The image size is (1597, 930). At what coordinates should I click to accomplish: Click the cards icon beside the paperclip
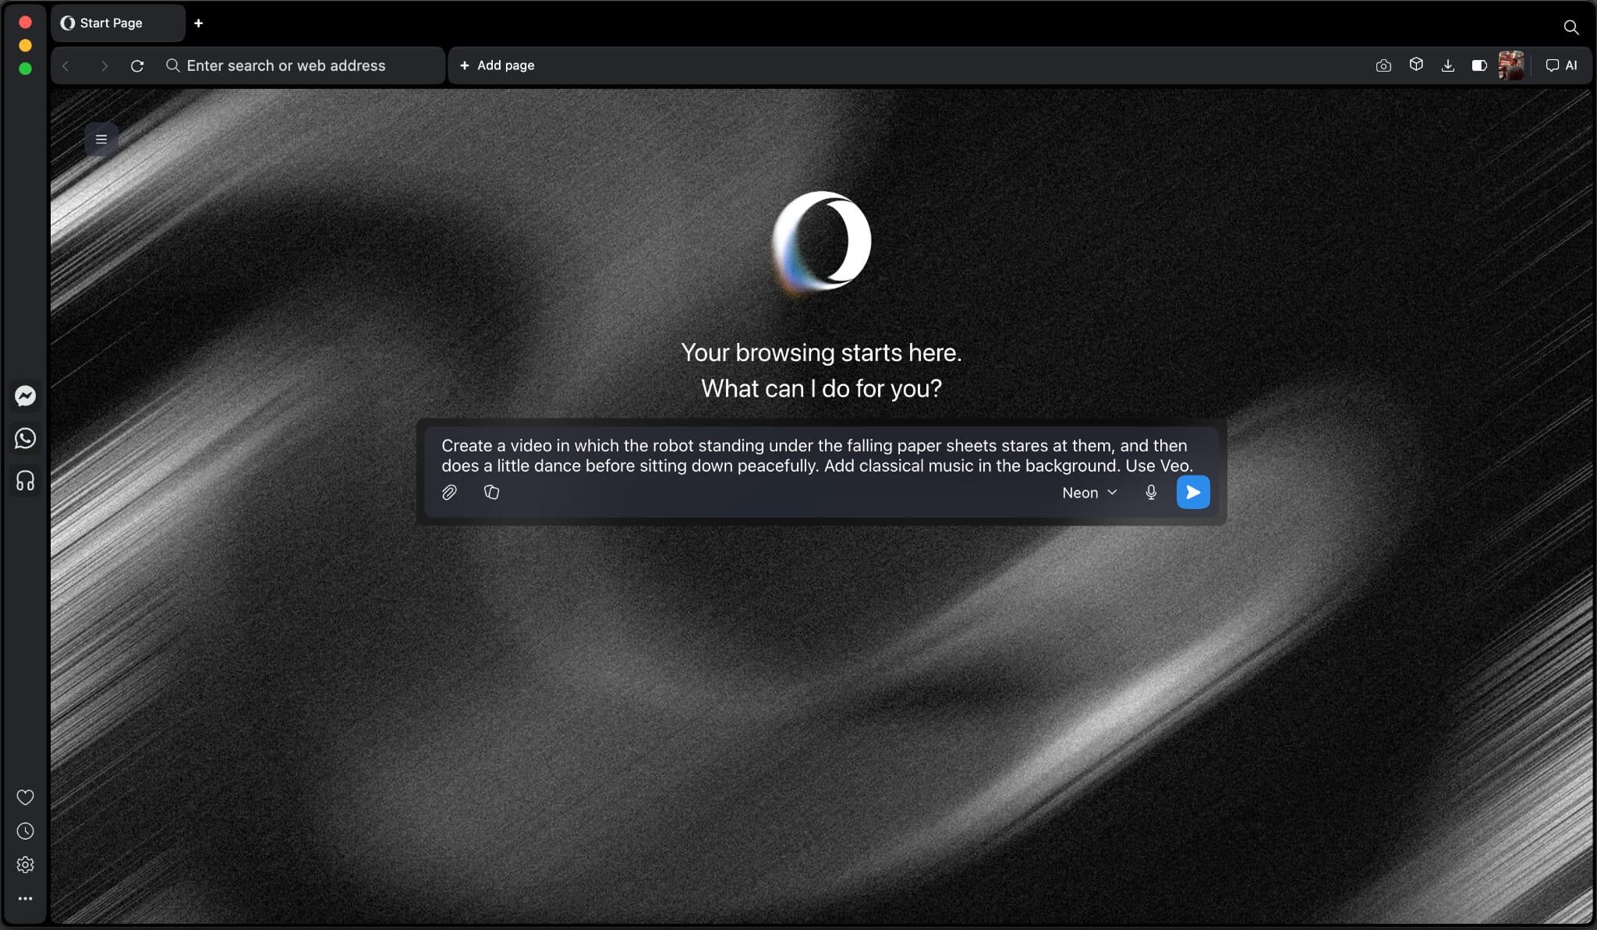pyautogui.click(x=491, y=492)
